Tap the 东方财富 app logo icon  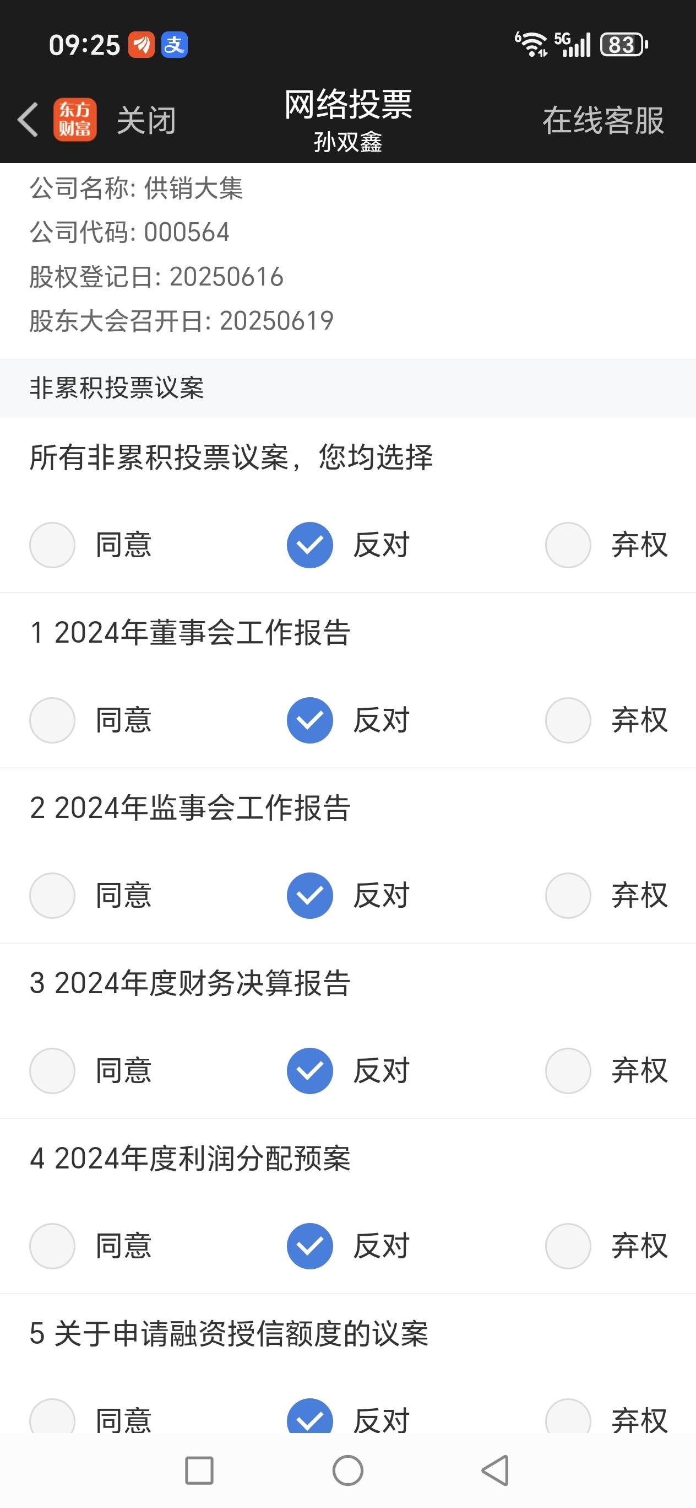point(75,120)
